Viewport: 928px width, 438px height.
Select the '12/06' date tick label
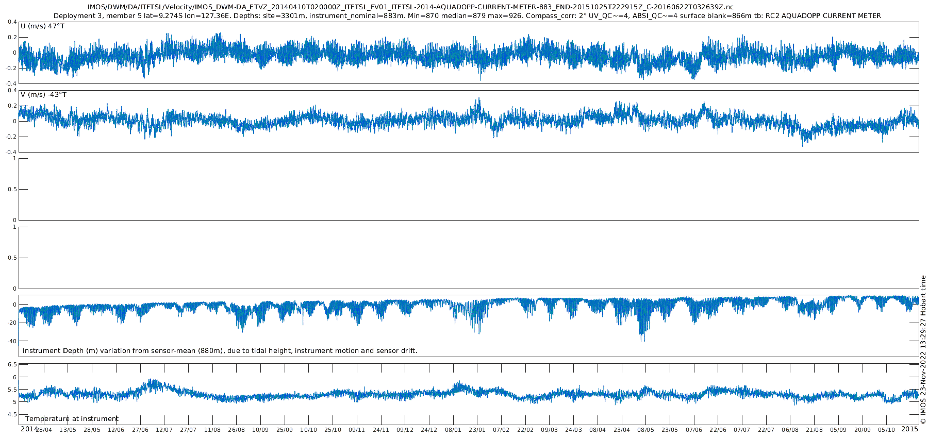(116, 430)
